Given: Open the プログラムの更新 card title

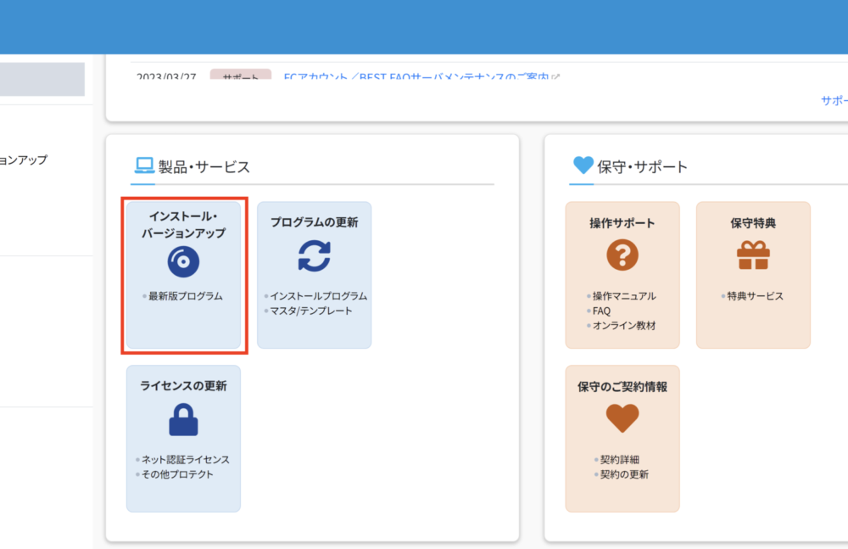Looking at the screenshot, I should (x=315, y=222).
